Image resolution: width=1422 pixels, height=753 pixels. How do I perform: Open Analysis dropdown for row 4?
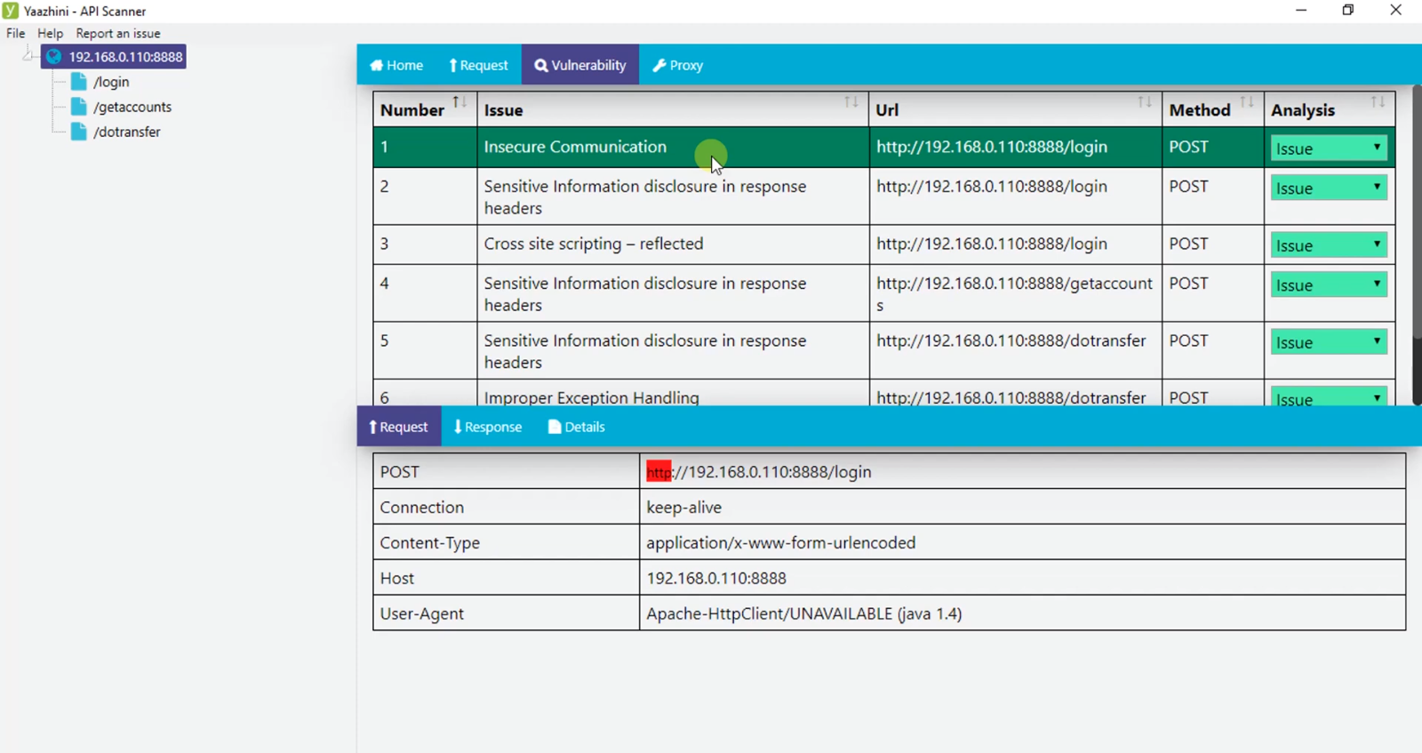pos(1329,284)
